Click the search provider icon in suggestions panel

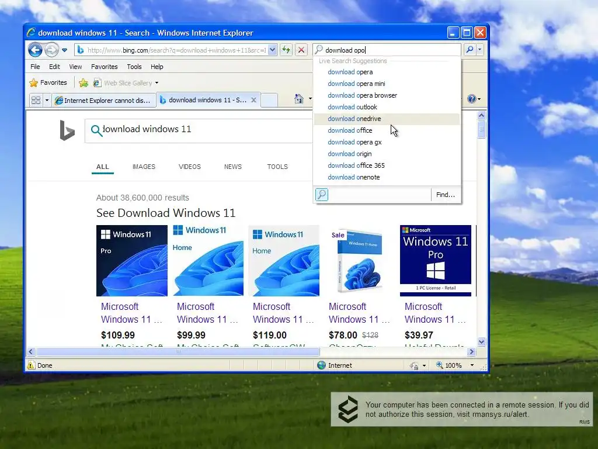coord(322,195)
